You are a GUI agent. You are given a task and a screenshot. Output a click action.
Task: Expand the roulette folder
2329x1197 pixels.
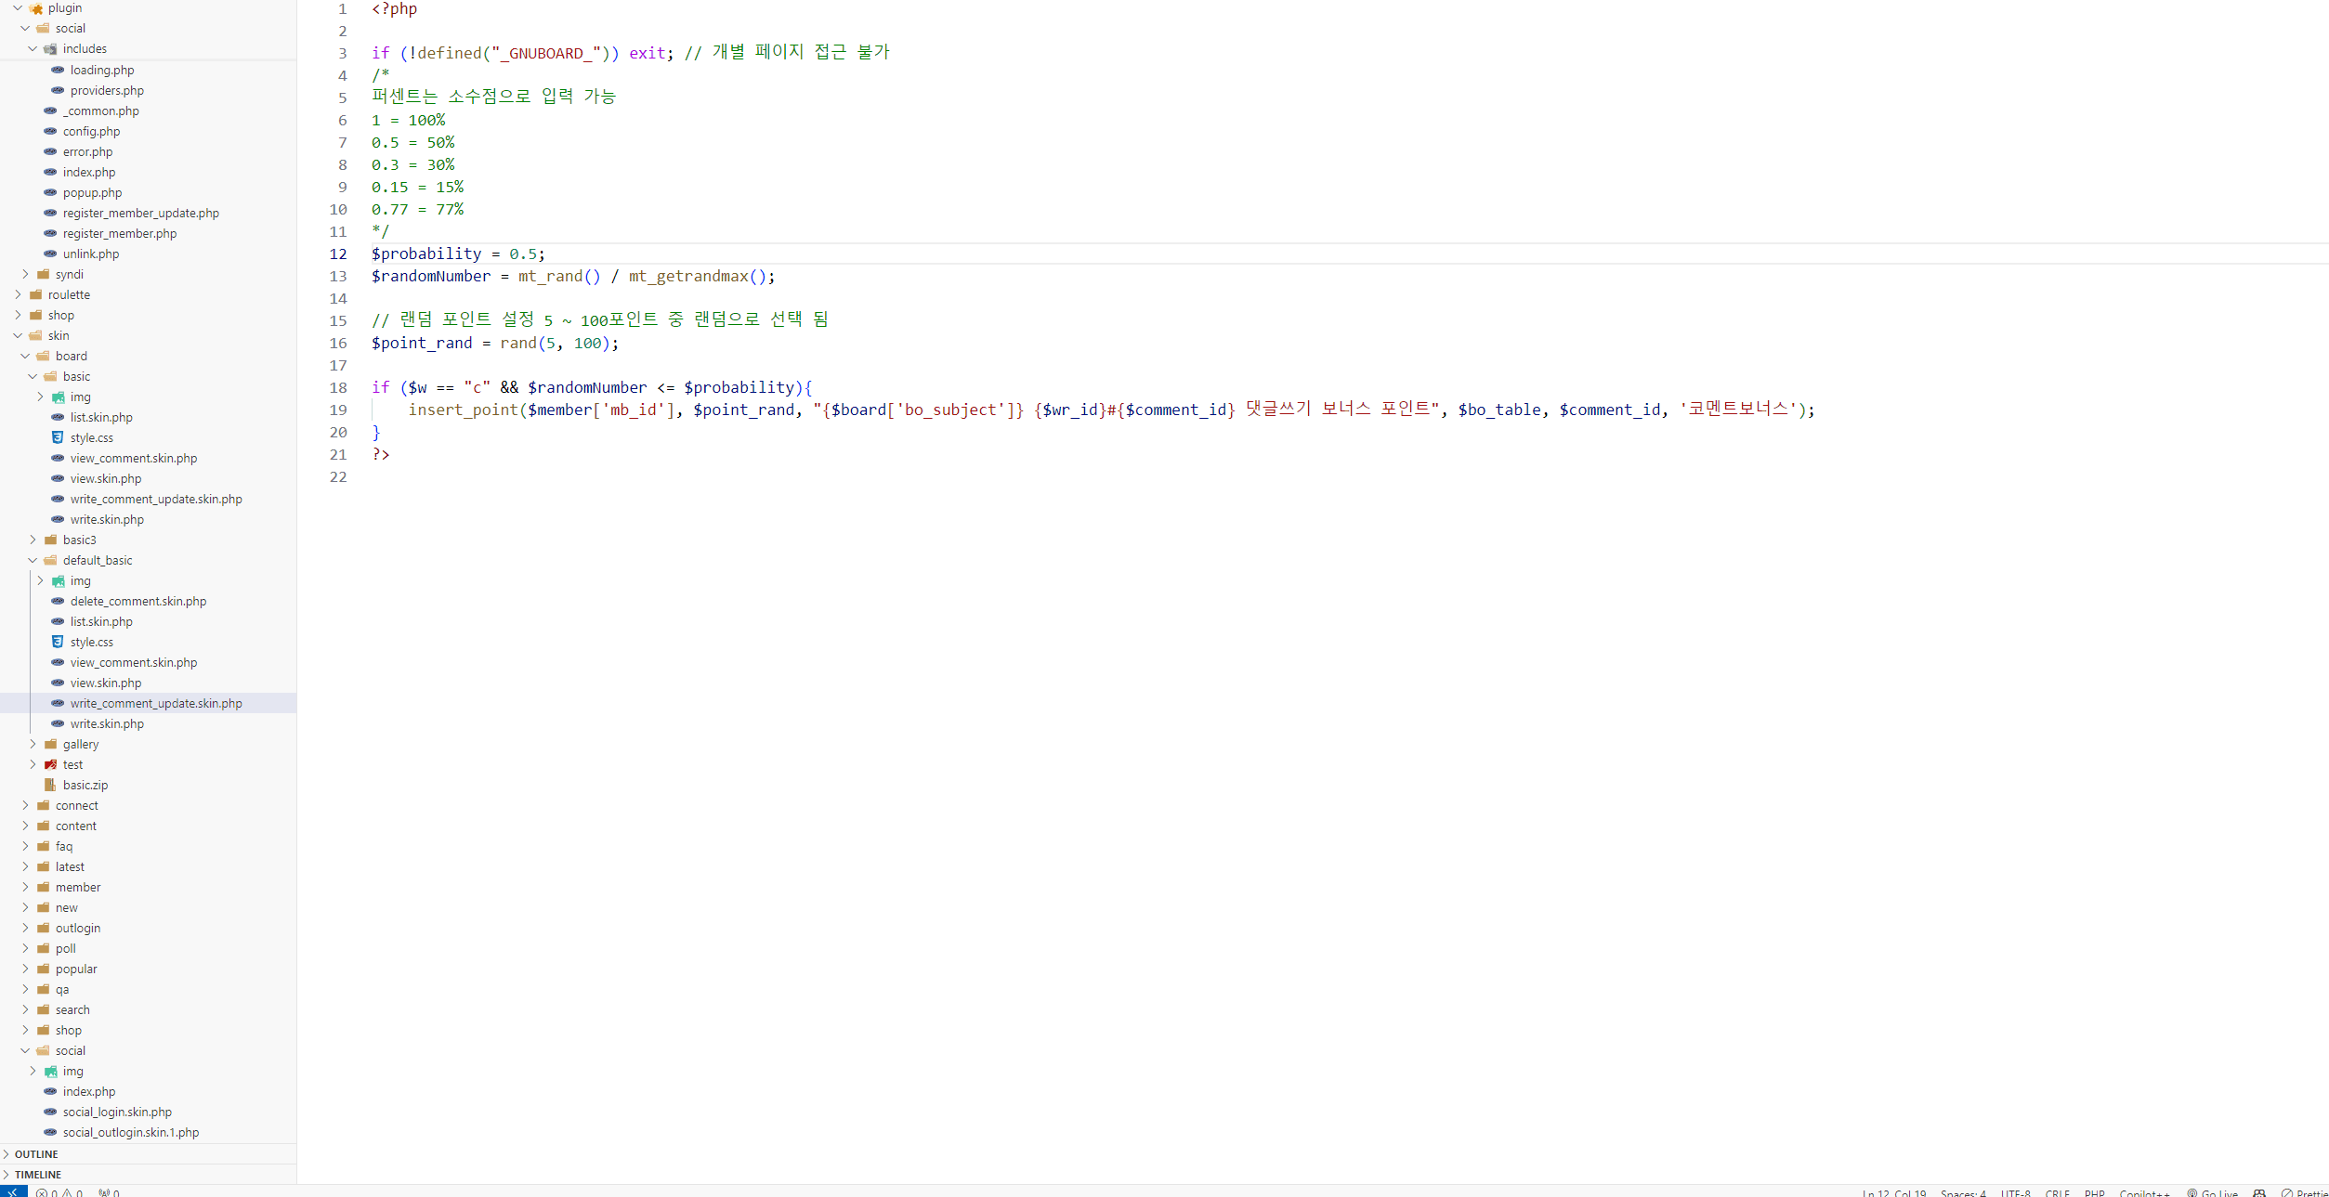[x=71, y=294]
